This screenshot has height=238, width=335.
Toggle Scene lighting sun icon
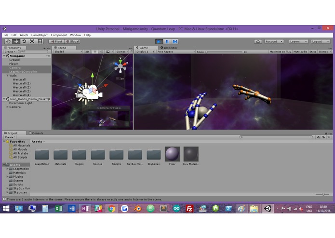[x=95, y=52]
